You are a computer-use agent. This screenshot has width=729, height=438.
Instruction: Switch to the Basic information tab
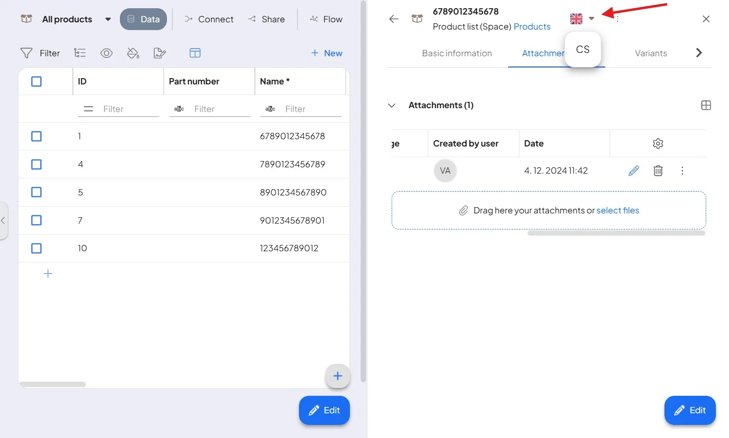[457, 53]
